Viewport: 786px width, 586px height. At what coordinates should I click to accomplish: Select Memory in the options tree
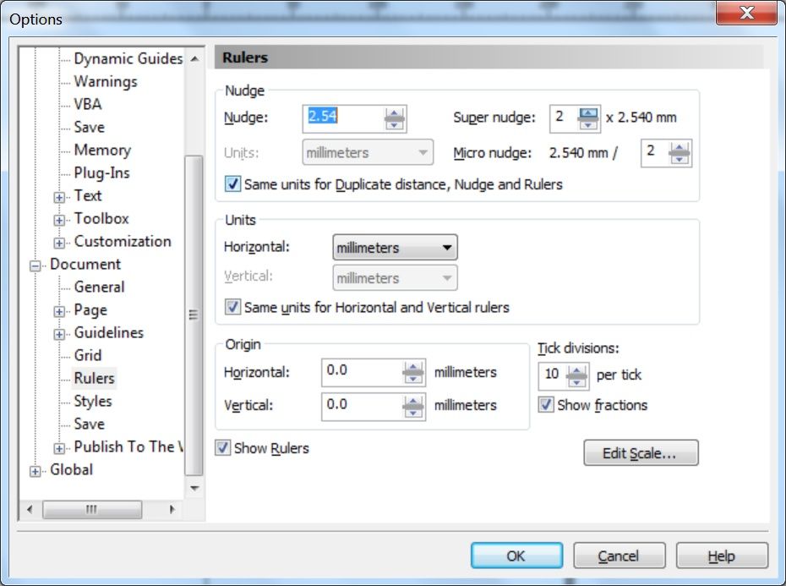[102, 150]
